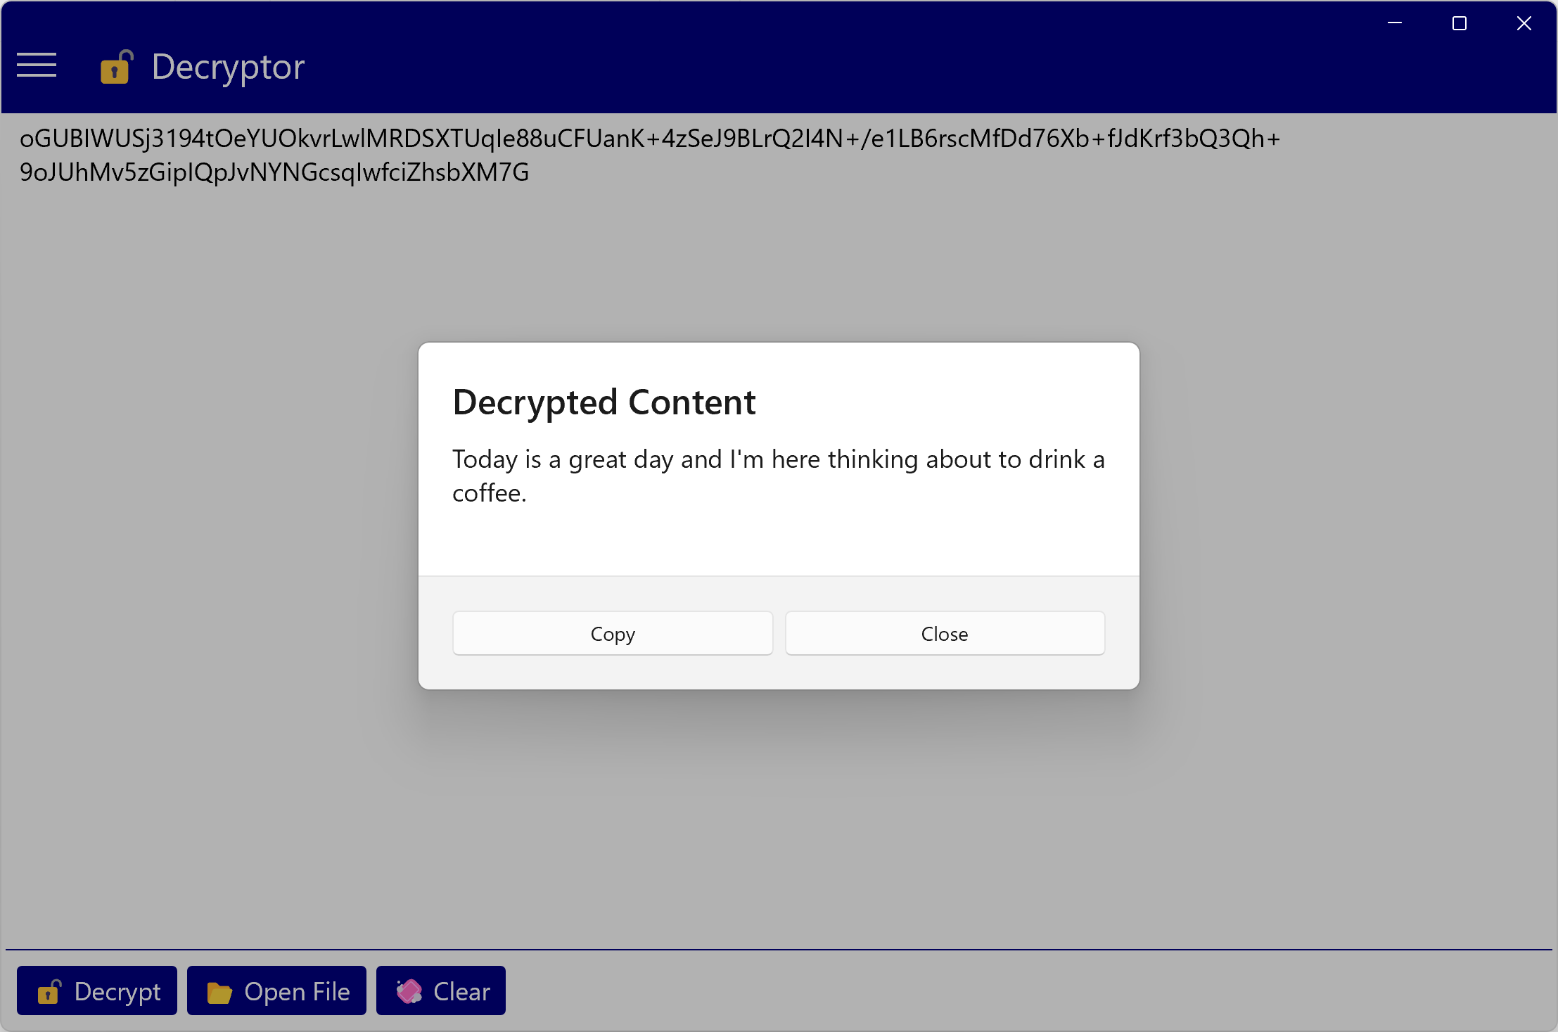Open the hamburger menu

pos(37,65)
